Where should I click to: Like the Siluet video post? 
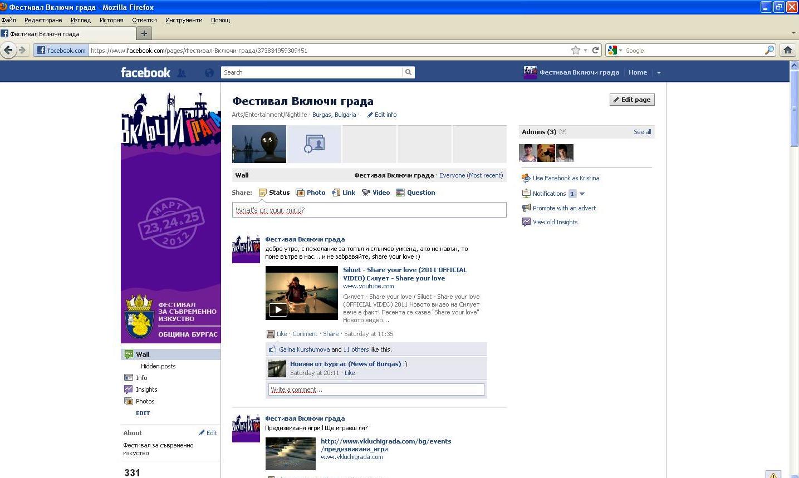[282, 334]
